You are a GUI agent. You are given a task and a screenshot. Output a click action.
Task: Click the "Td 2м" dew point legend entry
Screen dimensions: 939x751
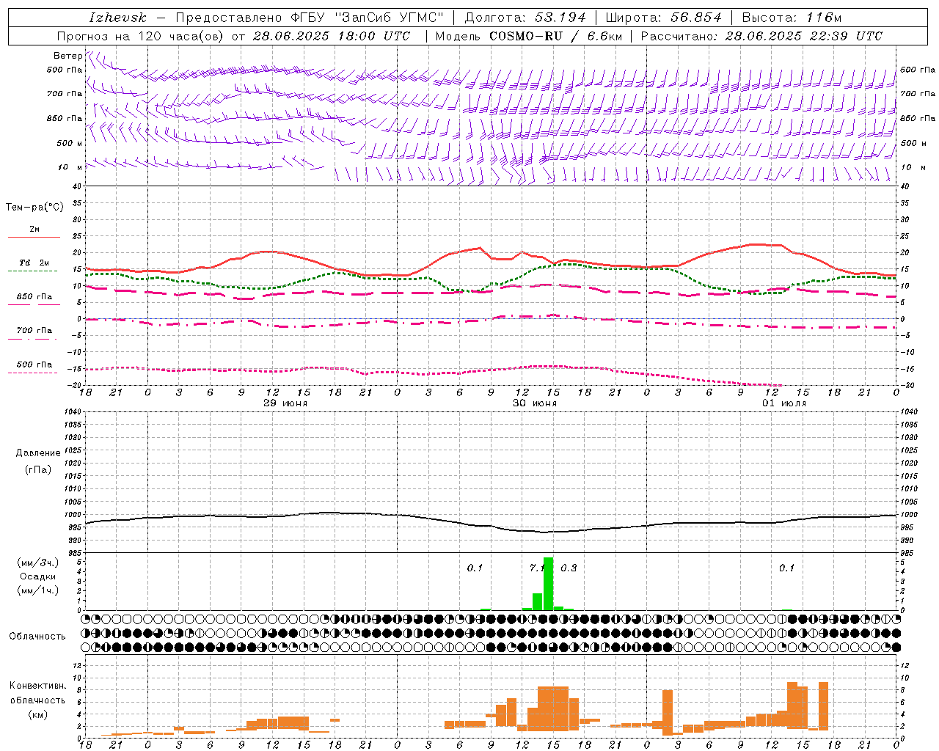(34, 263)
